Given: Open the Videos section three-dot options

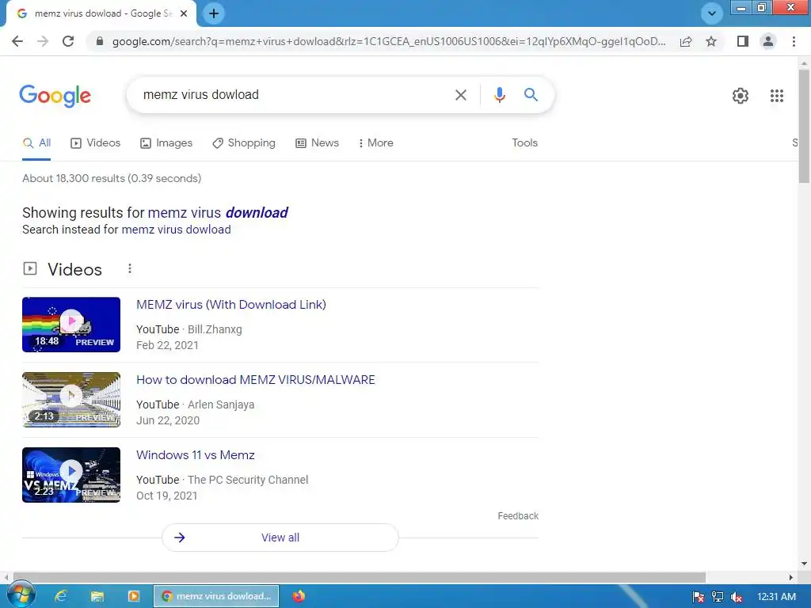Looking at the screenshot, I should 130,269.
